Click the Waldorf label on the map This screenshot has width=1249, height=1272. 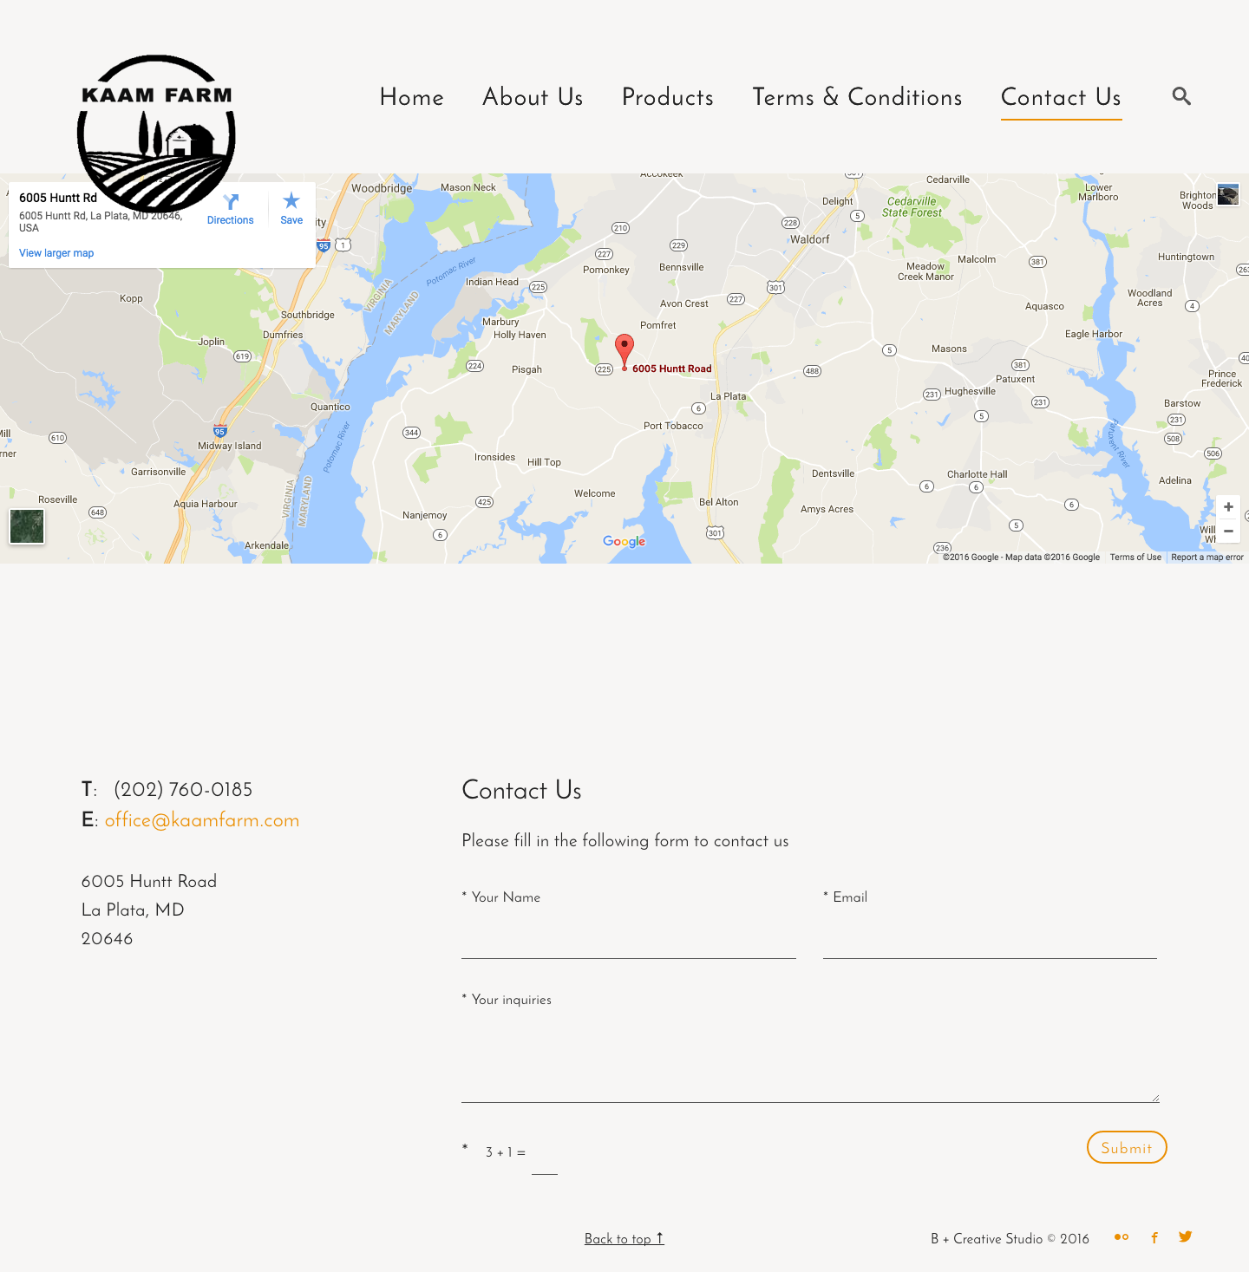(810, 239)
